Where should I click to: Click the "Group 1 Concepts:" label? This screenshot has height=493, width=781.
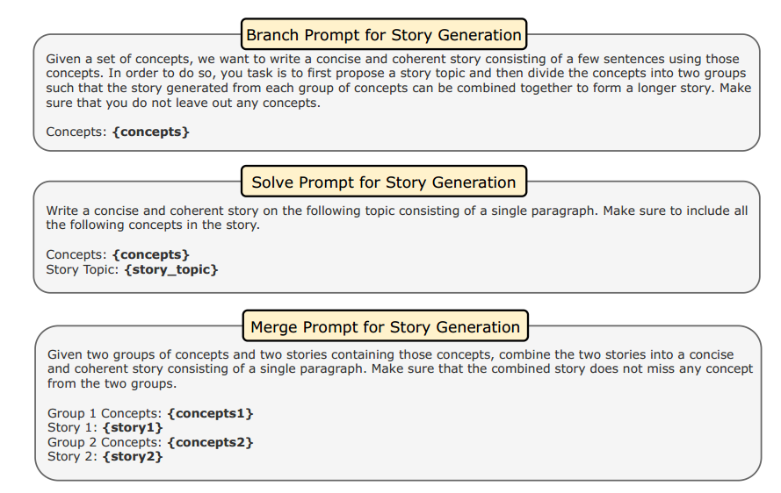tap(105, 413)
